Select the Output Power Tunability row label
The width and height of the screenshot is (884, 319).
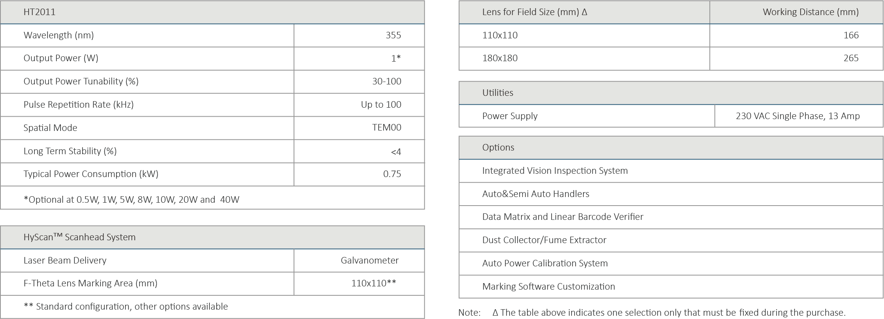81,81
